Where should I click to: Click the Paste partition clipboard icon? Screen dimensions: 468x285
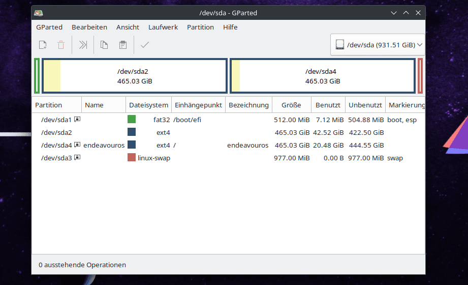coord(122,45)
